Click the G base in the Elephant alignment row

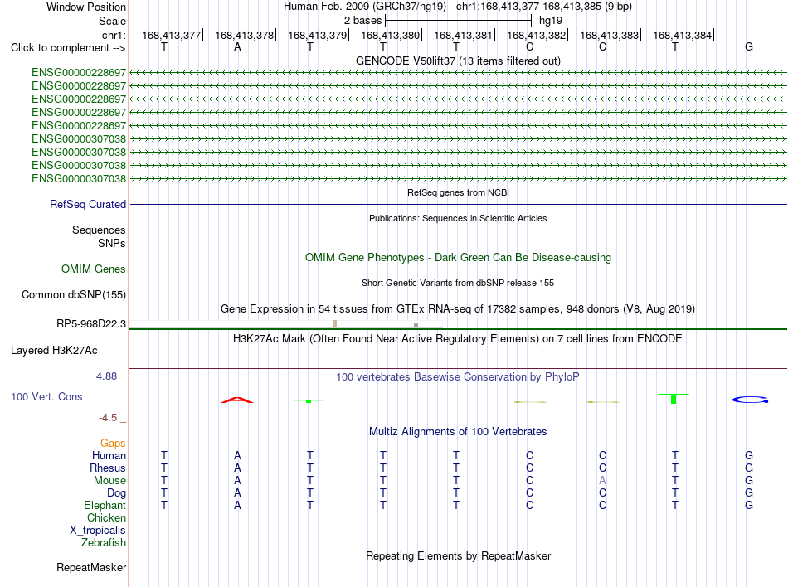tap(749, 505)
